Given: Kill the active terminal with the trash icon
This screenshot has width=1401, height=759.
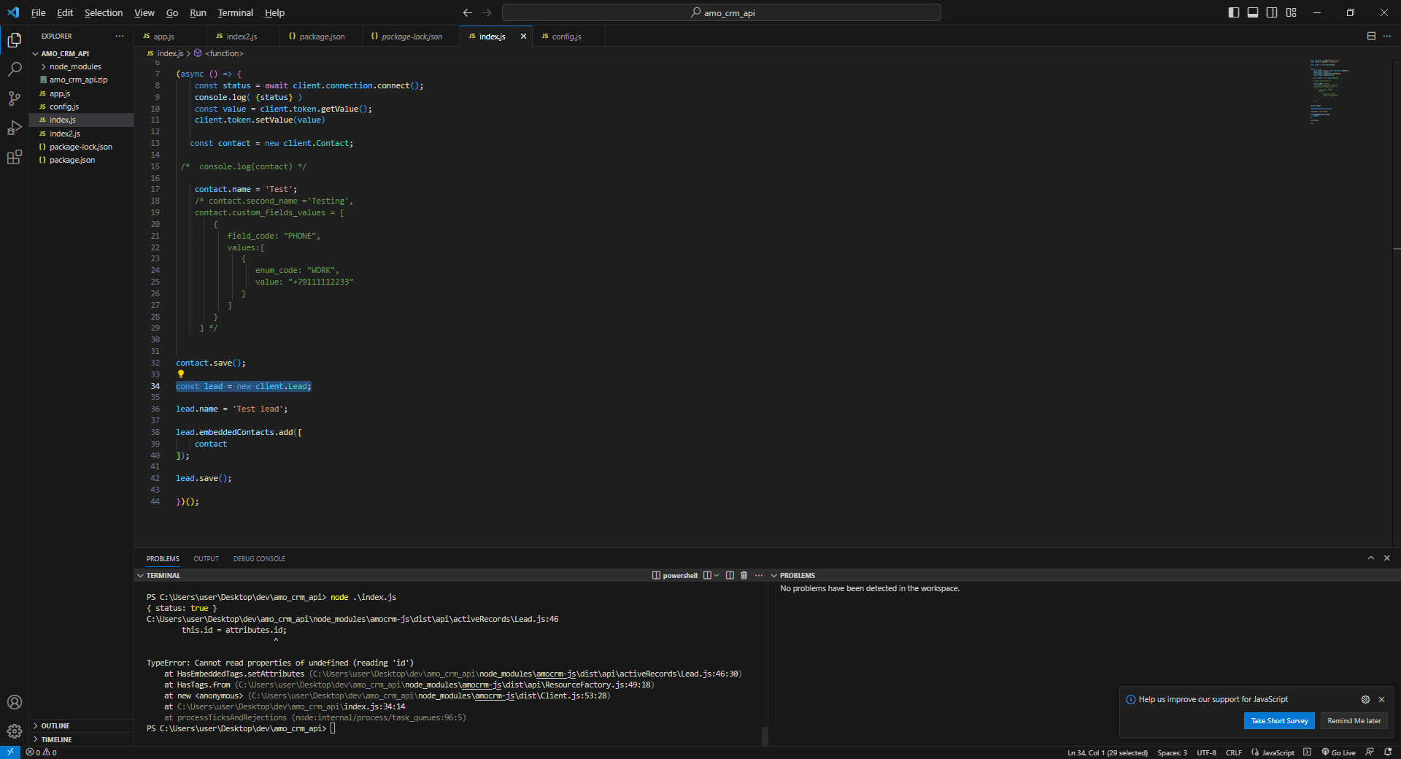Looking at the screenshot, I should 744,575.
